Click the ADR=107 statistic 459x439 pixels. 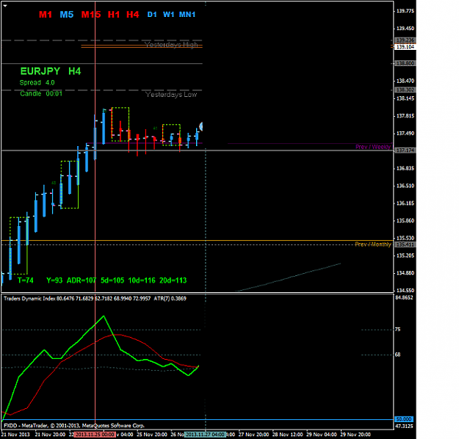(x=82, y=280)
